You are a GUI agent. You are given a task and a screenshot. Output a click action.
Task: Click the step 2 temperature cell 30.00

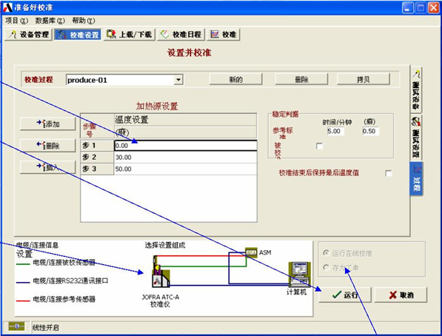coord(186,158)
